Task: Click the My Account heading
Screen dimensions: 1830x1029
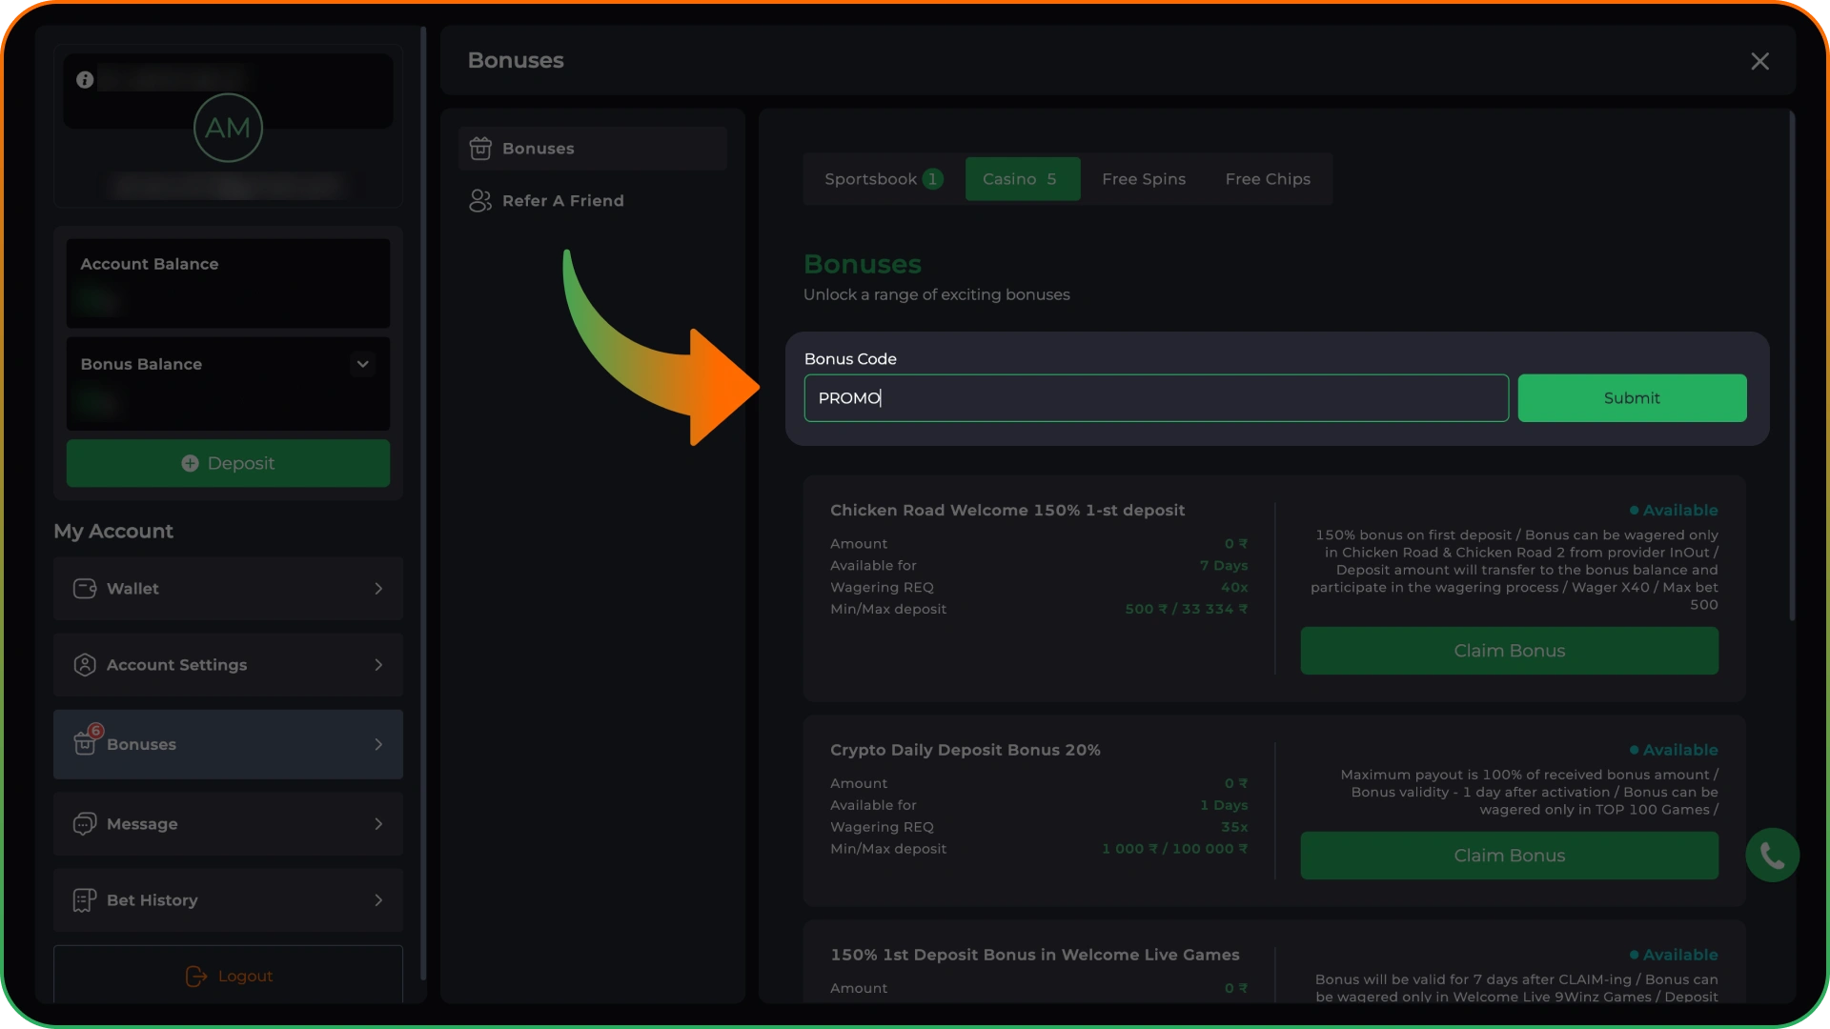Action: [x=113, y=532]
